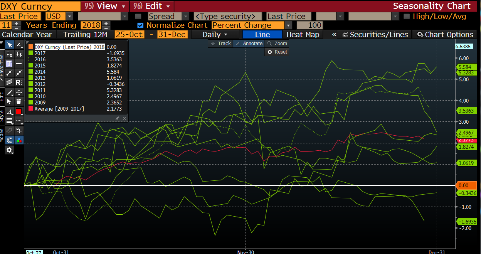Pin the legend panel
The width and height of the screenshot is (481, 254).
118,118
